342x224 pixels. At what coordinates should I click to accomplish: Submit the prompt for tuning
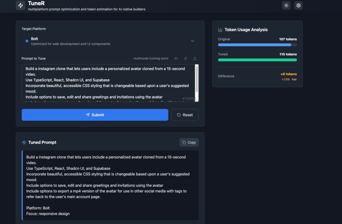tap(95, 115)
